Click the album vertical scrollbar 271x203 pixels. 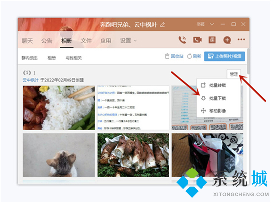click(248, 62)
